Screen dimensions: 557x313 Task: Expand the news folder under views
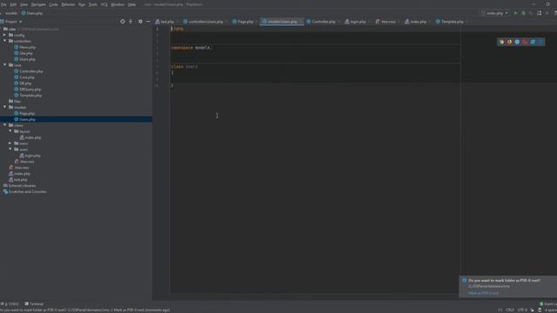[10, 143]
